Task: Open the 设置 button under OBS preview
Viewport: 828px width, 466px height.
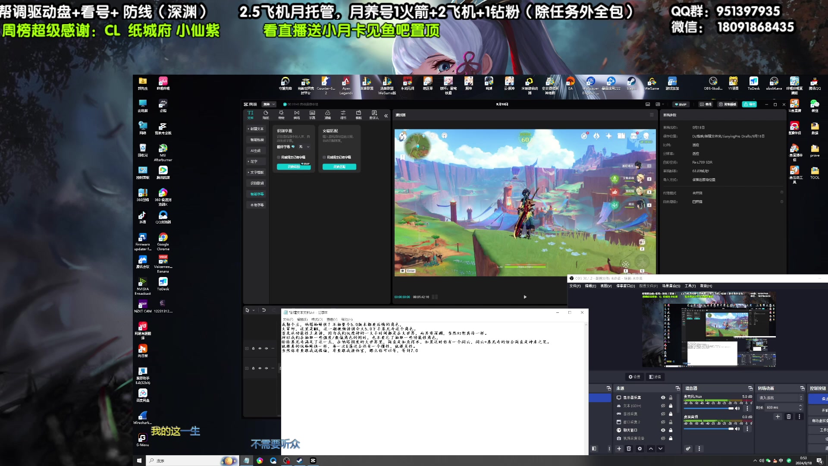Action: 634,377
